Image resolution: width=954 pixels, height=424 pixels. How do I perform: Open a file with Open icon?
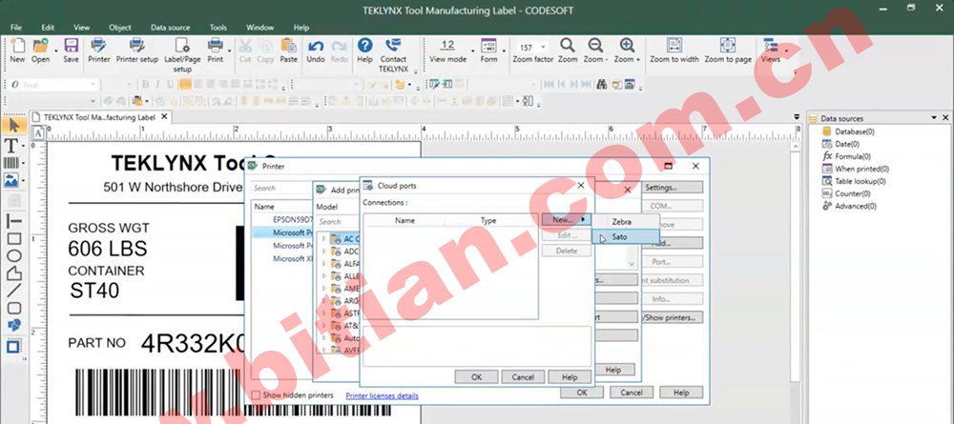pyautogui.click(x=40, y=46)
